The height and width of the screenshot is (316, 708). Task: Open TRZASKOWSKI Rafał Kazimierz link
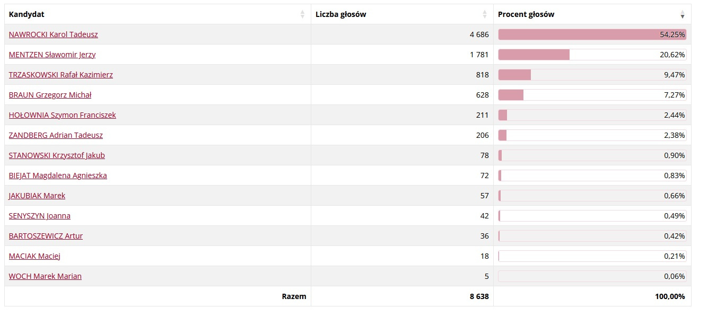coord(61,75)
